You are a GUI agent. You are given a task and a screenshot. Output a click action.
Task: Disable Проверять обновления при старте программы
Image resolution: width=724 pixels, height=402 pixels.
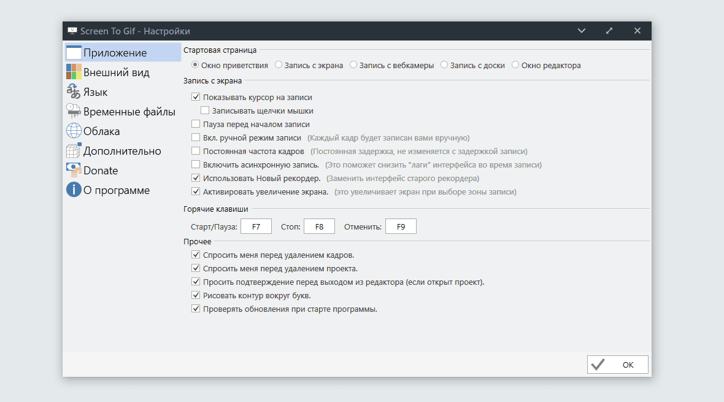196,309
